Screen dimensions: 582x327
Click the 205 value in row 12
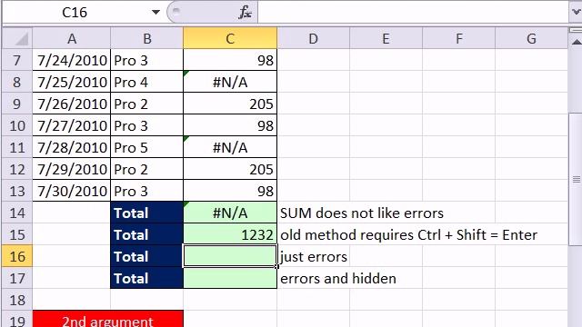pos(230,169)
